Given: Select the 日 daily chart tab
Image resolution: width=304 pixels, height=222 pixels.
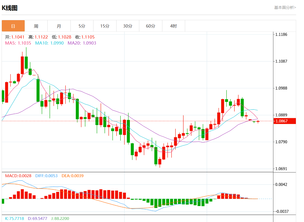Looking at the screenshot, I should pos(13,26).
